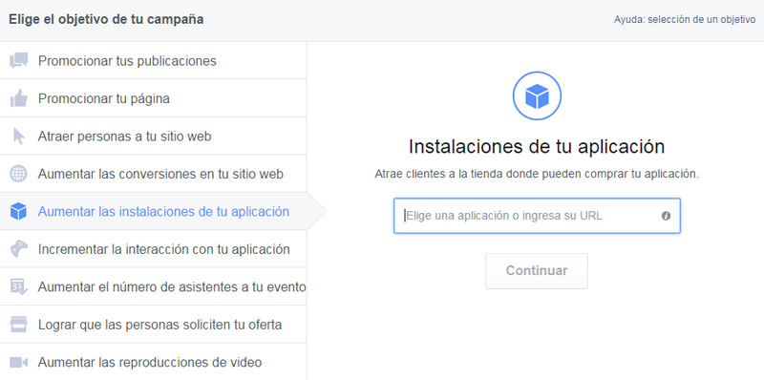Click the info icon inside the URL field
The width and height of the screenshot is (764, 380).
point(666,216)
